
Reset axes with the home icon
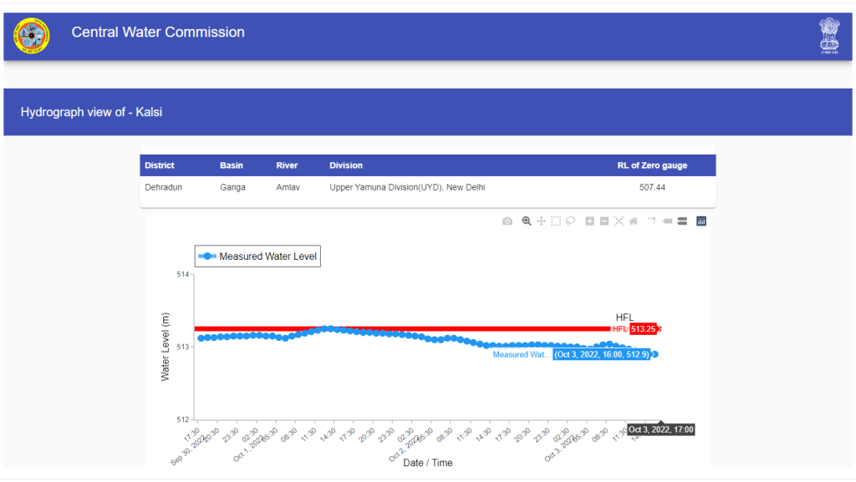pos(634,221)
